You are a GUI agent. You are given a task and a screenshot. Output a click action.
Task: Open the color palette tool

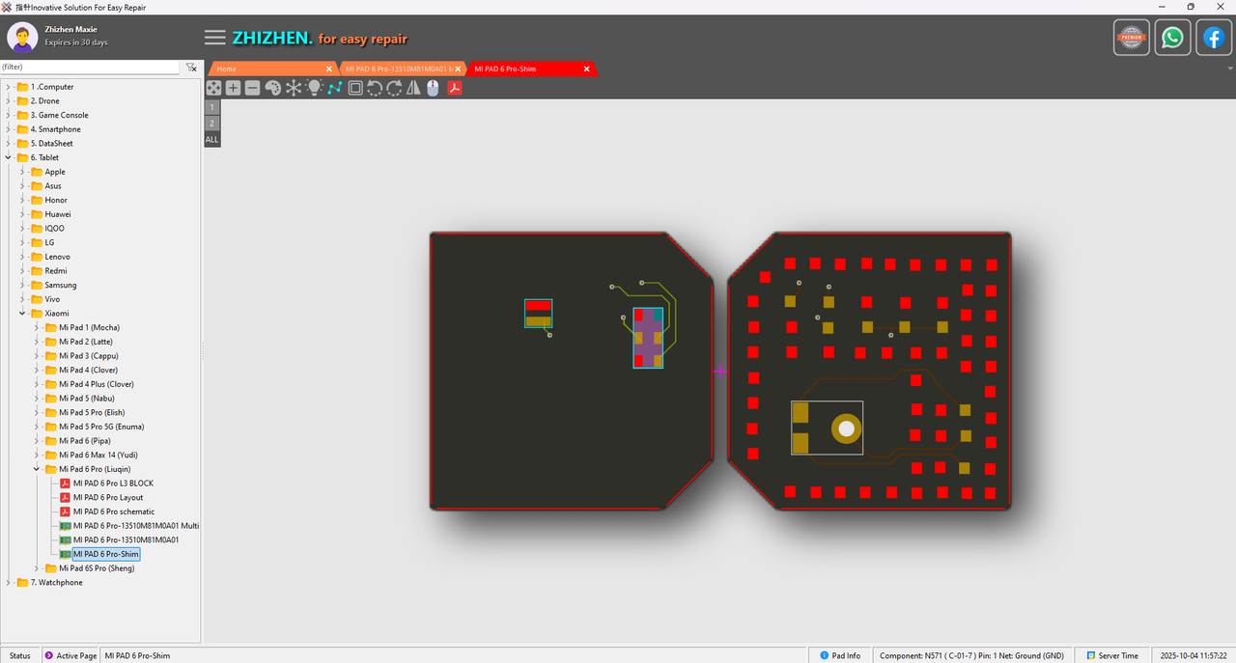(x=272, y=88)
